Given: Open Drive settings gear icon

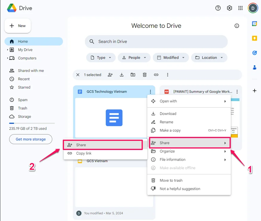Looking at the screenshot, I should 229,8.
